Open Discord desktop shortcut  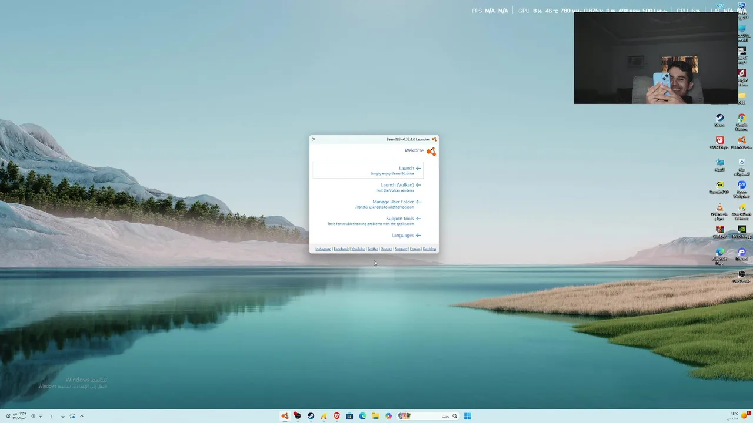[742, 254]
